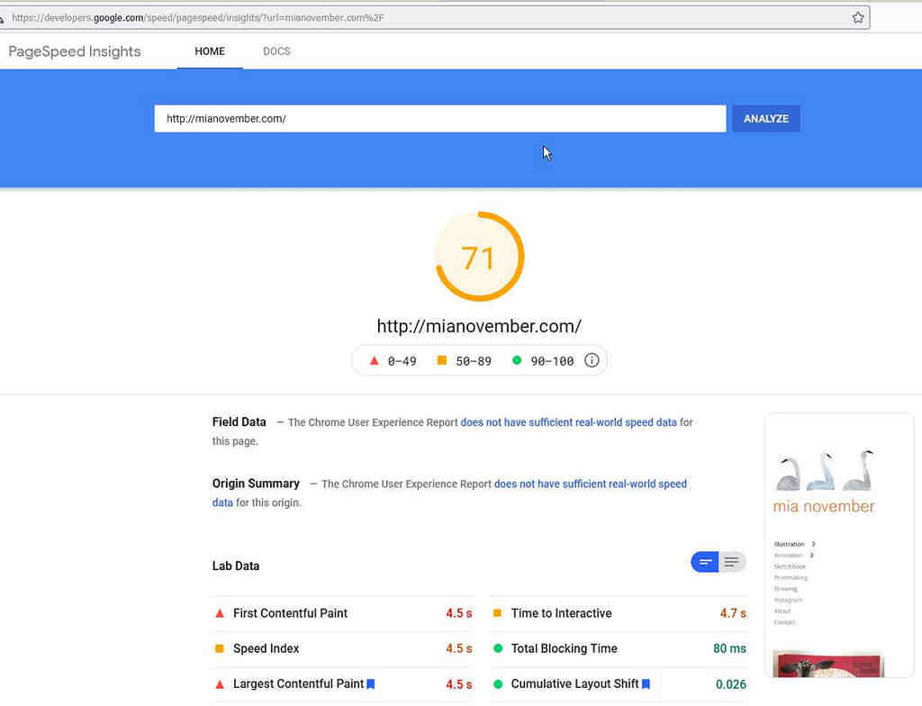This screenshot has height=706, width=922.
Task: Bookmark this page with the star icon
Action: 858,18
